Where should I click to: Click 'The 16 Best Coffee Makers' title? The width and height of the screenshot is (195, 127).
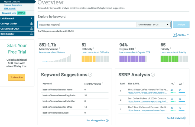point(148,90)
